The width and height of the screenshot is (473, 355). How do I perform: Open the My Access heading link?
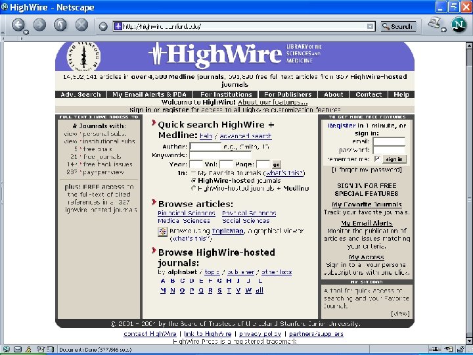click(x=367, y=257)
